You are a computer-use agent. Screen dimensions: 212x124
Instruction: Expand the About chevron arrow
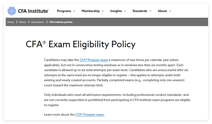170,11
